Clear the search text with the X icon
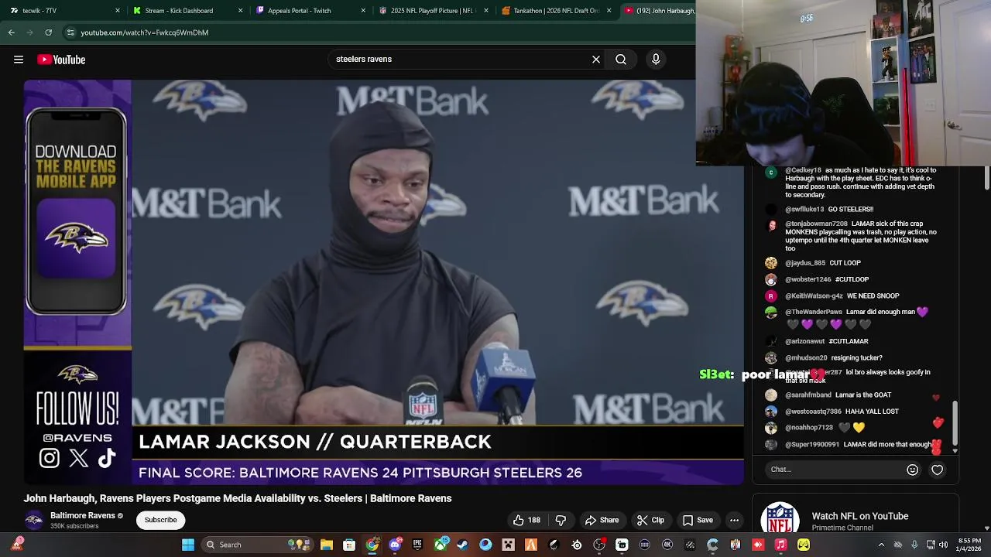 point(596,59)
